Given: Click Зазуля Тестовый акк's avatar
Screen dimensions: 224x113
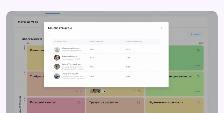Looking at the screenshot, I should 57,67.
